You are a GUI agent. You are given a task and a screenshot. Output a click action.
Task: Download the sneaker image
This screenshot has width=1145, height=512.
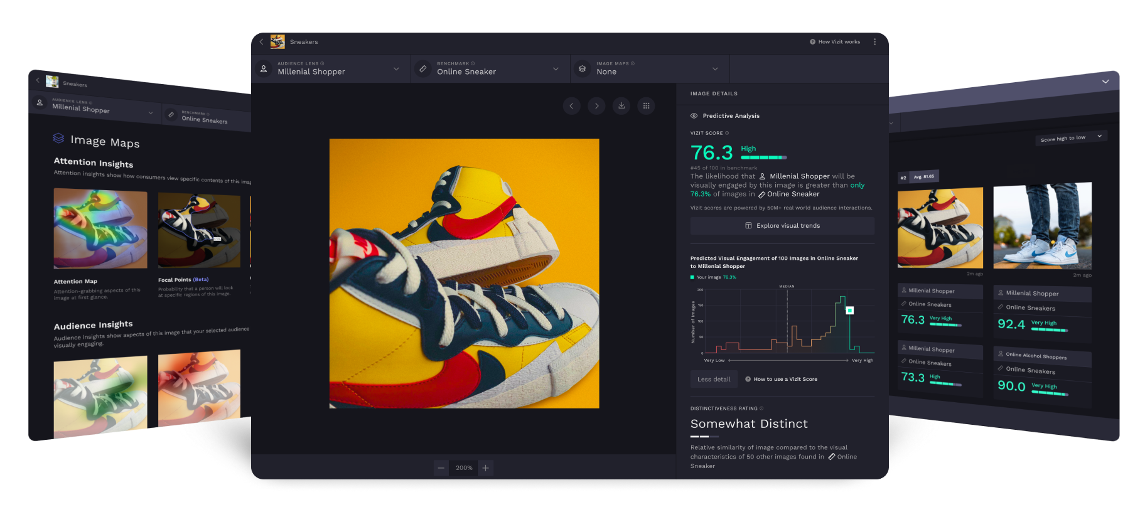pos(621,106)
